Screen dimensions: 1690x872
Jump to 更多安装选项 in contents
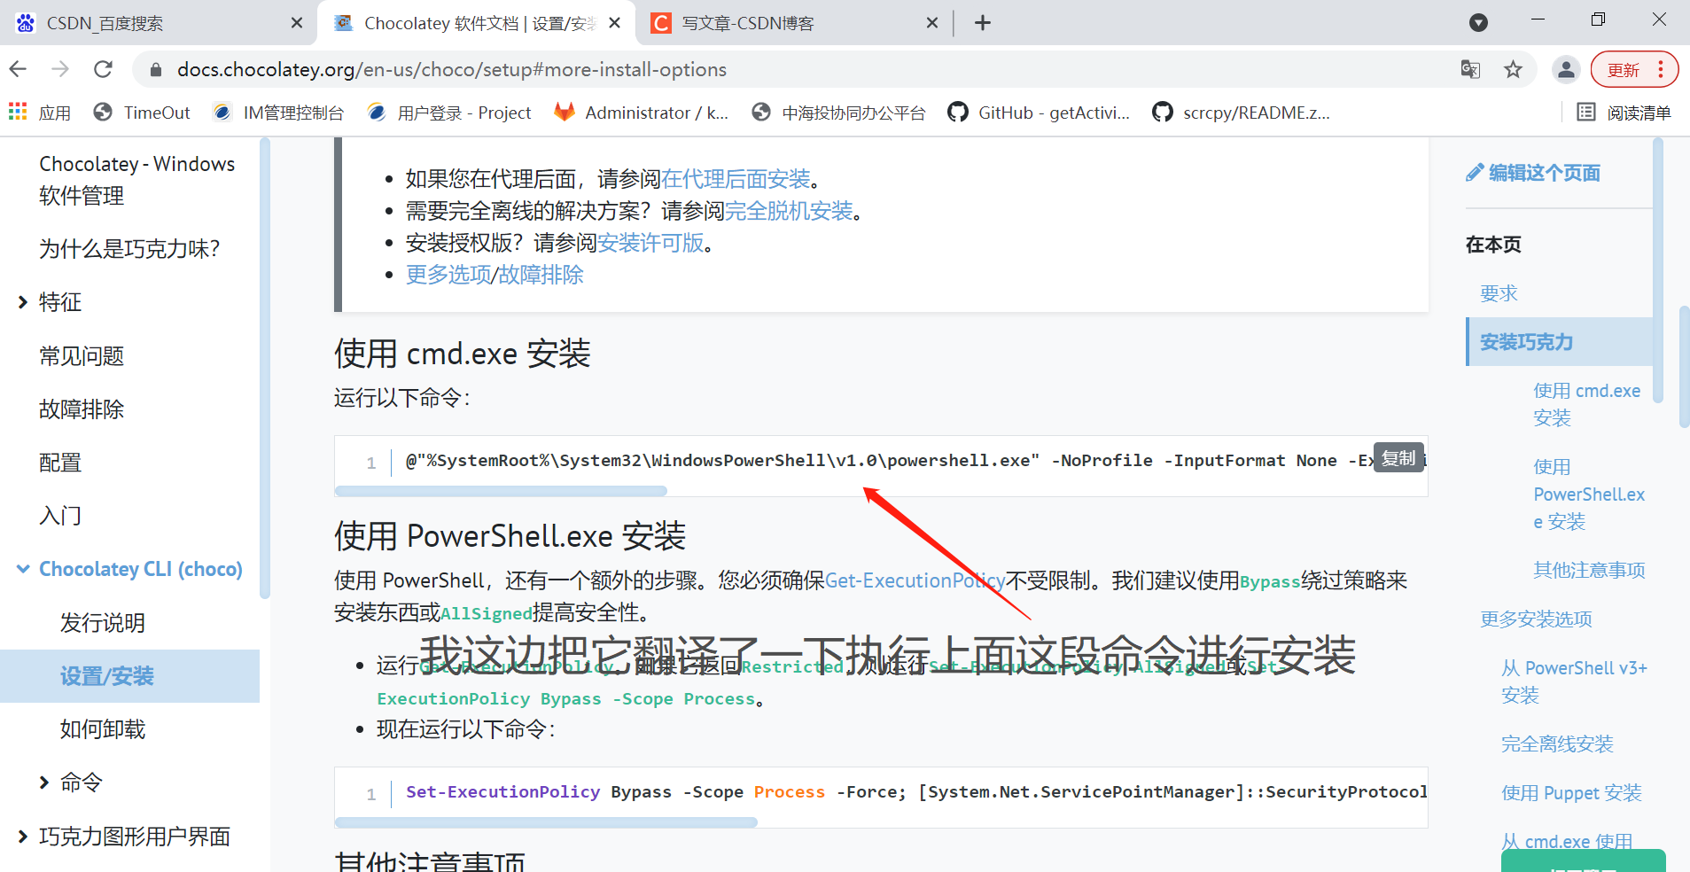[1536, 619]
